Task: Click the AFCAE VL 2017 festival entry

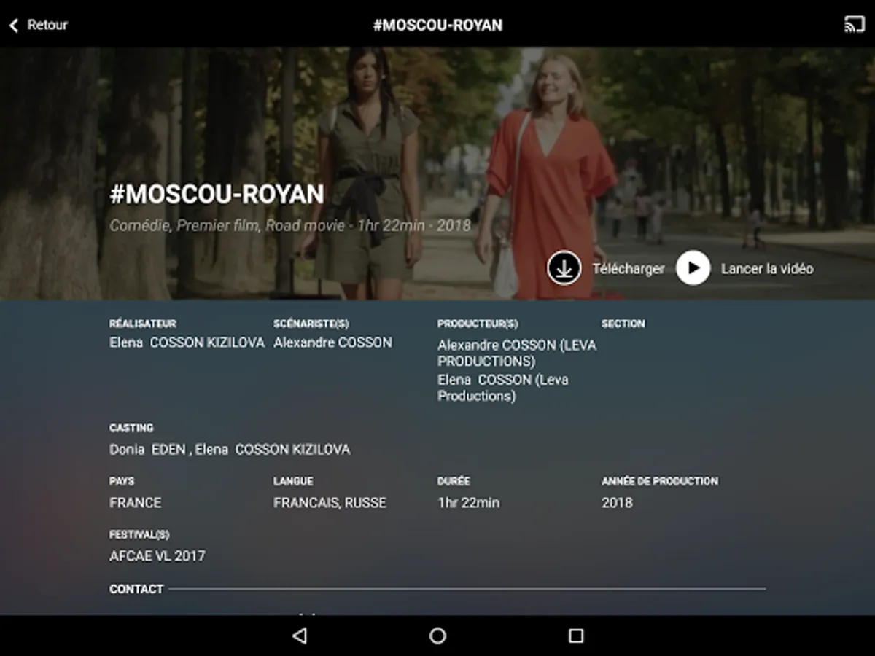Action: [157, 556]
